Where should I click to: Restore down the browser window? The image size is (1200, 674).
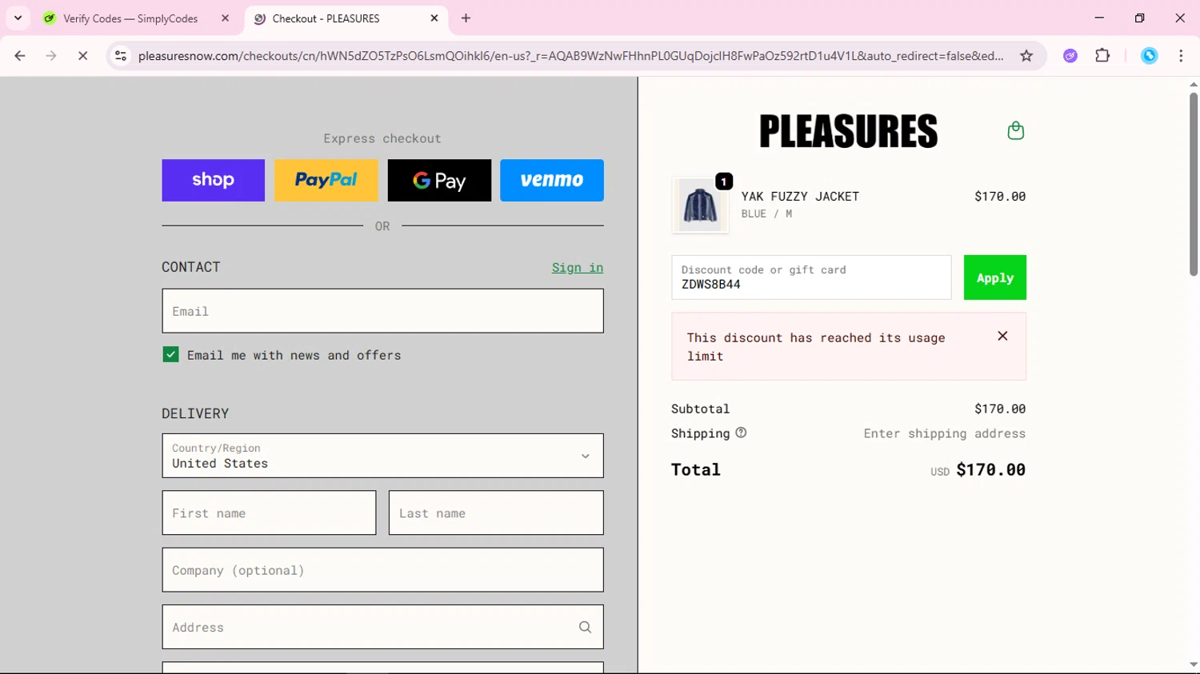click(x=1139, y=18)
